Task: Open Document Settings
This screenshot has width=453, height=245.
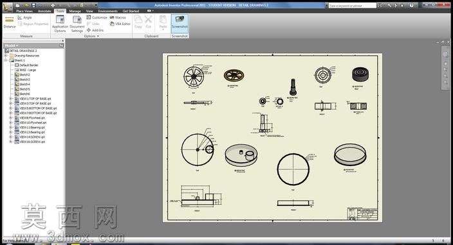Action: point(77,24)
